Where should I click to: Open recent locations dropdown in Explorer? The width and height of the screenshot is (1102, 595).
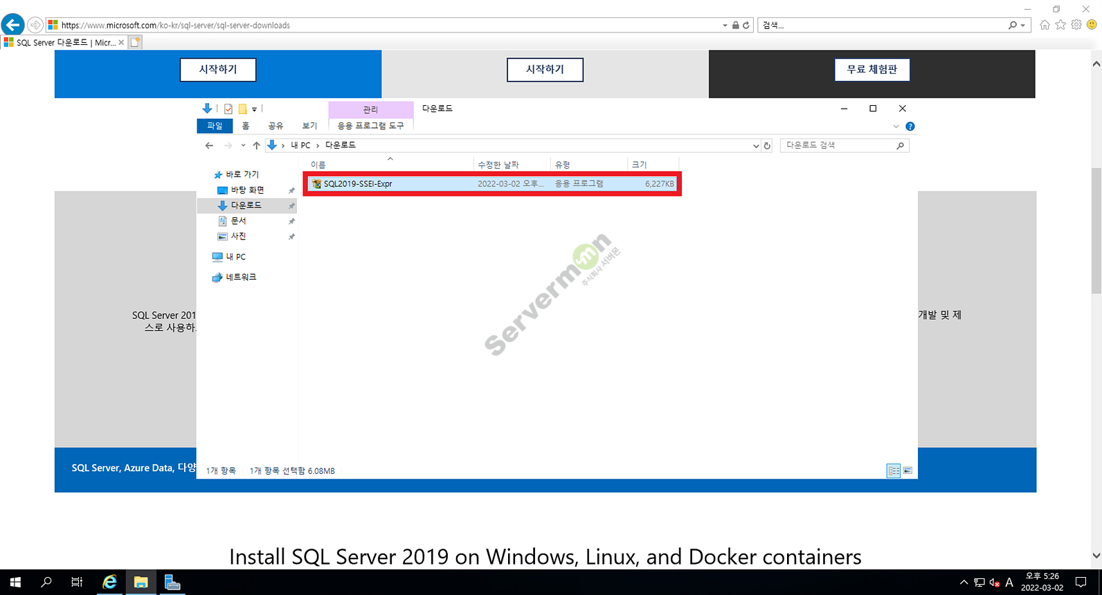click(243, 145)
